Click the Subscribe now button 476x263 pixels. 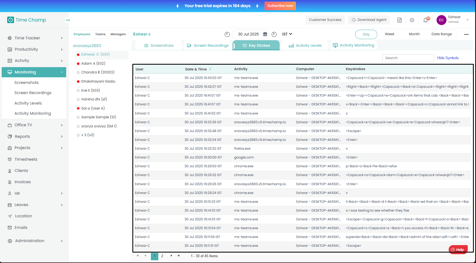click(280, 6)
